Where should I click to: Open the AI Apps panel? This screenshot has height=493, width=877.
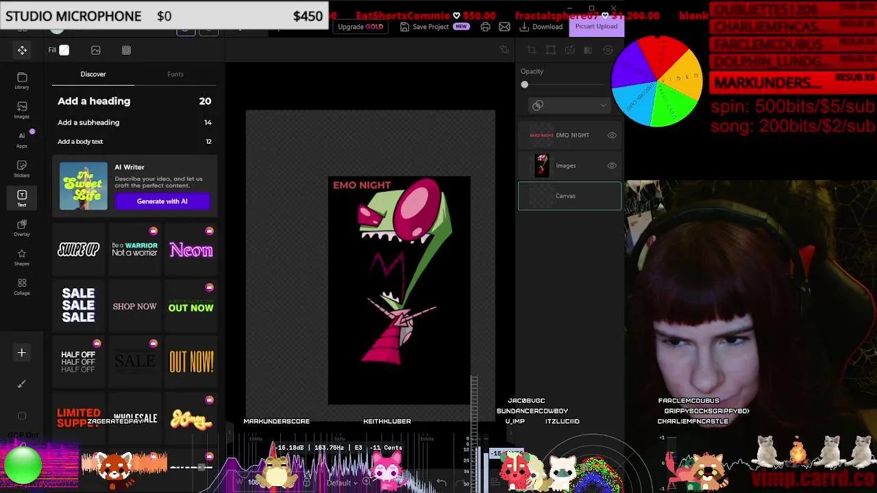click(x=22, y=139)
